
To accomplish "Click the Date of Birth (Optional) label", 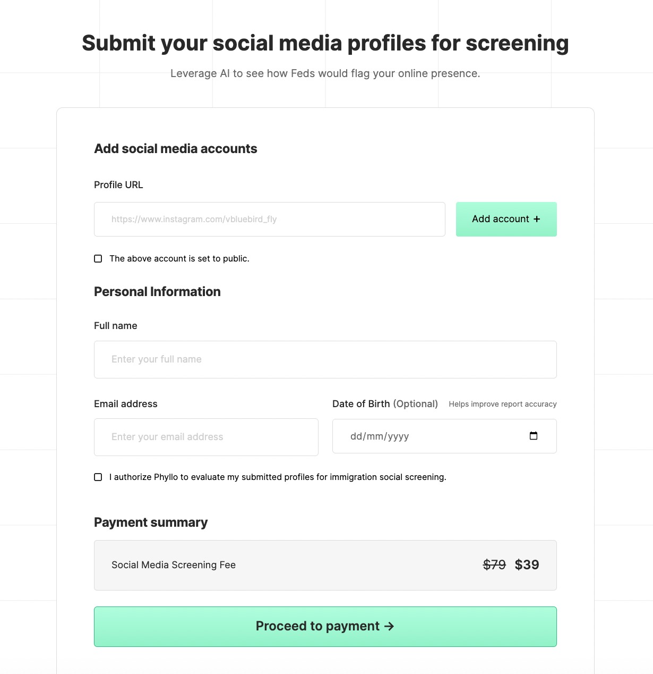I will (x=385, y=404).
